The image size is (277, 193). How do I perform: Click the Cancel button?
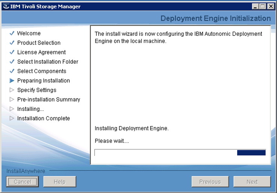click(23, 181)
